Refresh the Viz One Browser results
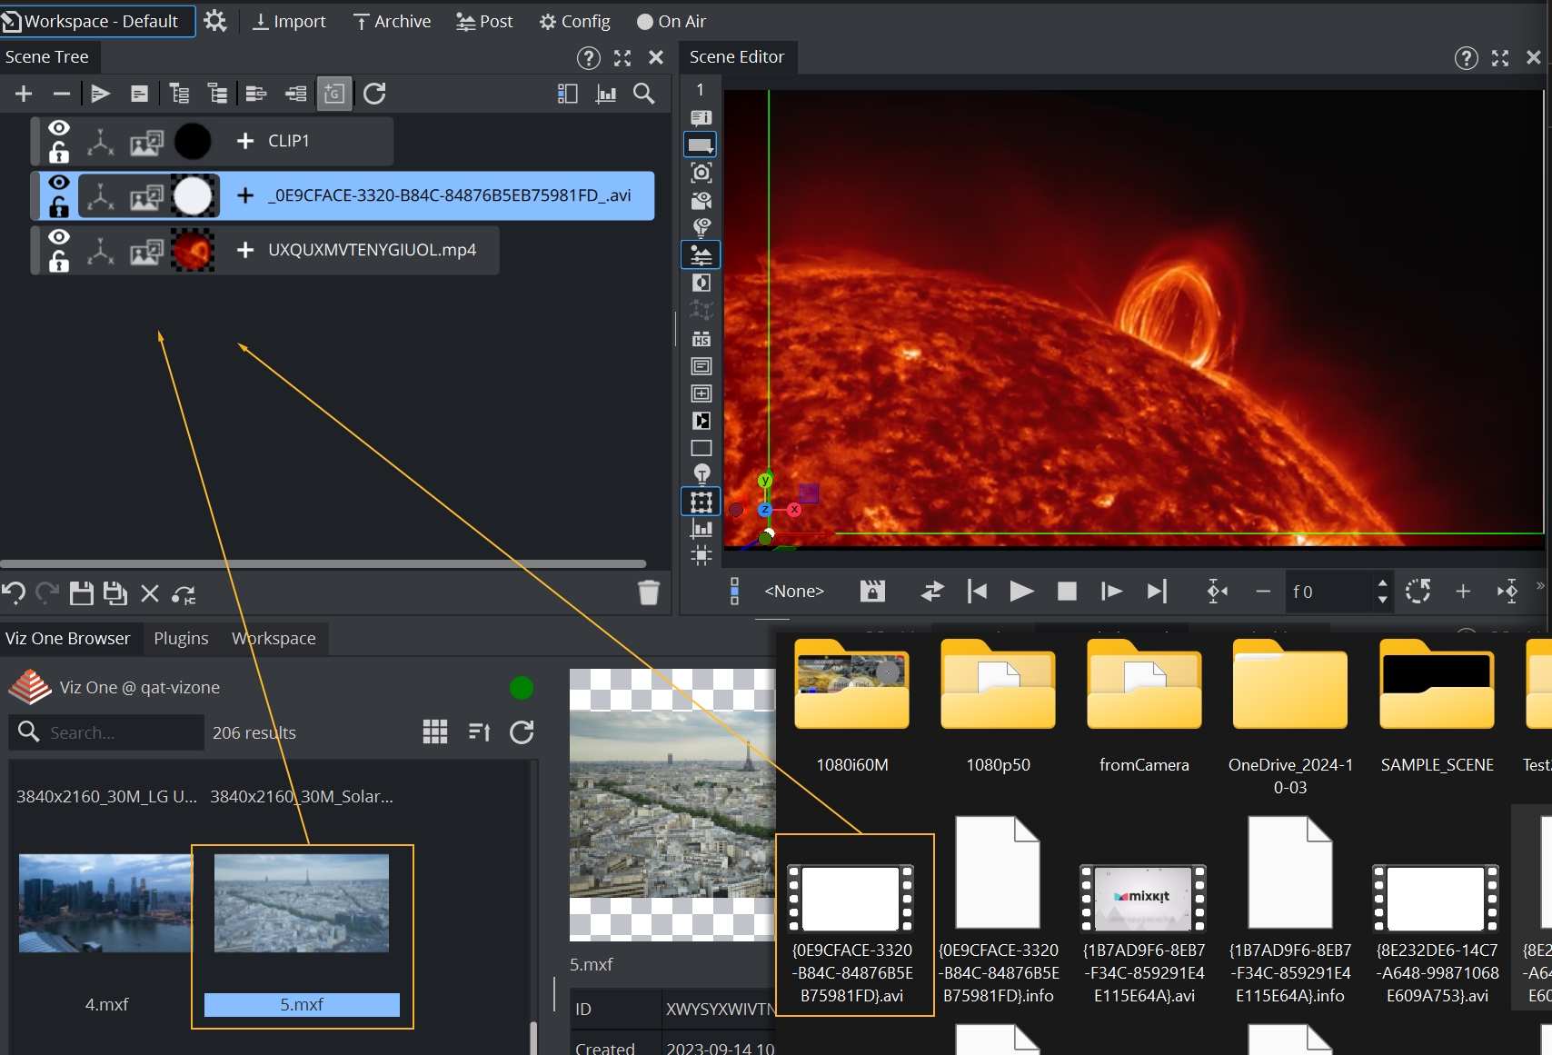Screen dimensions: 1552x1055 tap(522, 732)
